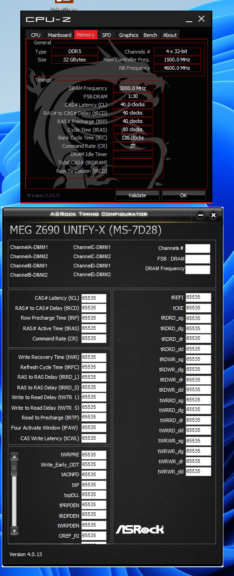
Task: Switch to the Mainboard tab
Action: point(60,35)
